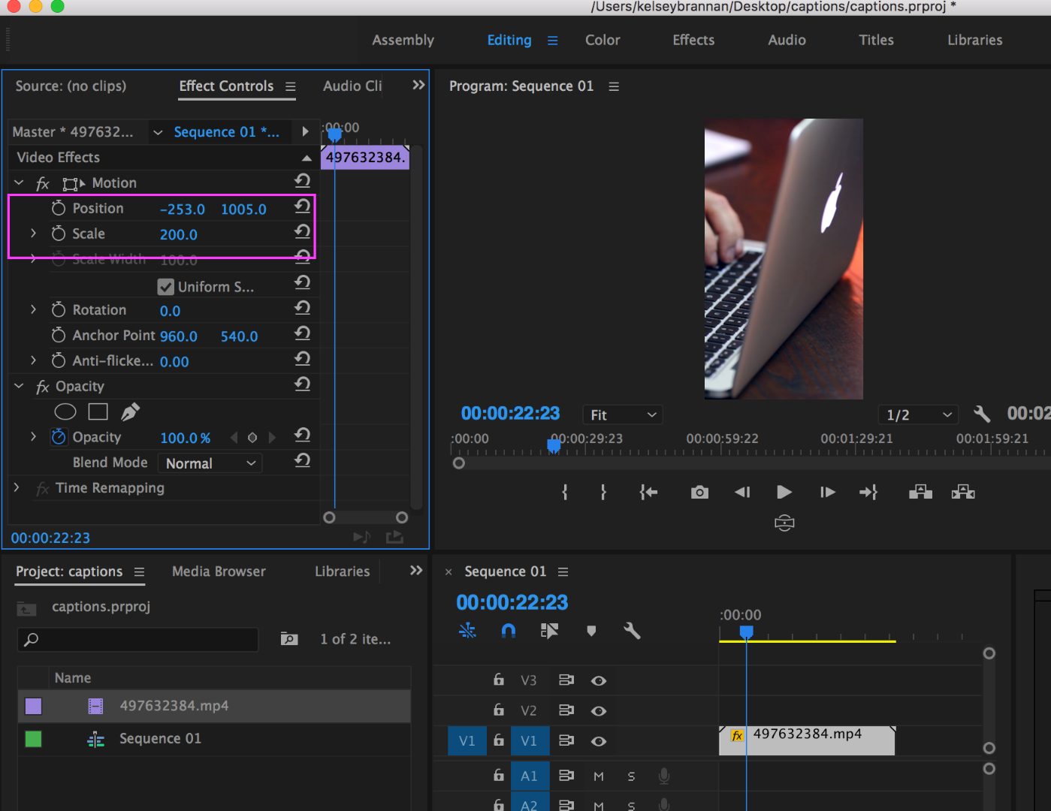Switch to the Color workspace tab
Screen dimensions: 1051x811
pos(603,40)
